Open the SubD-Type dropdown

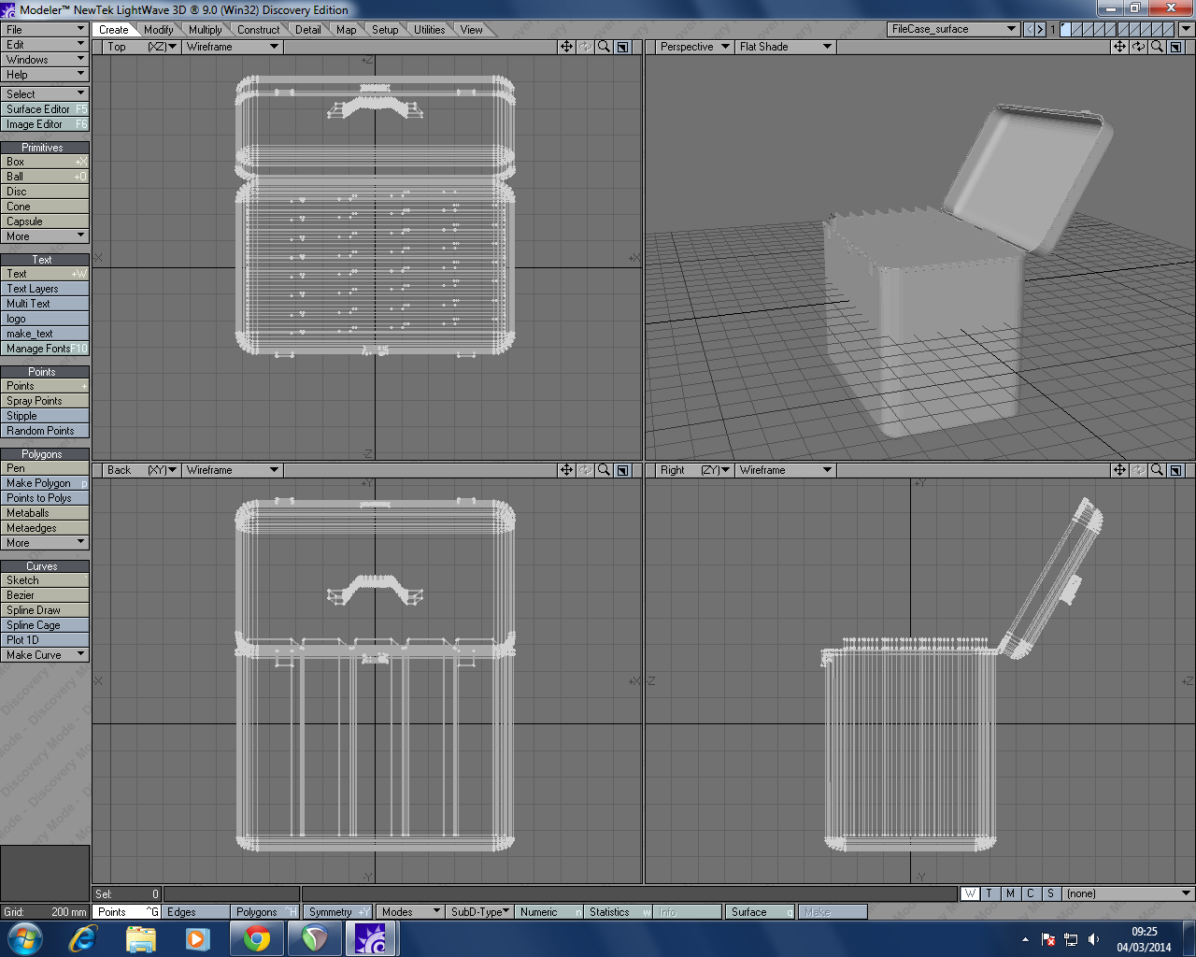point(479,911)
